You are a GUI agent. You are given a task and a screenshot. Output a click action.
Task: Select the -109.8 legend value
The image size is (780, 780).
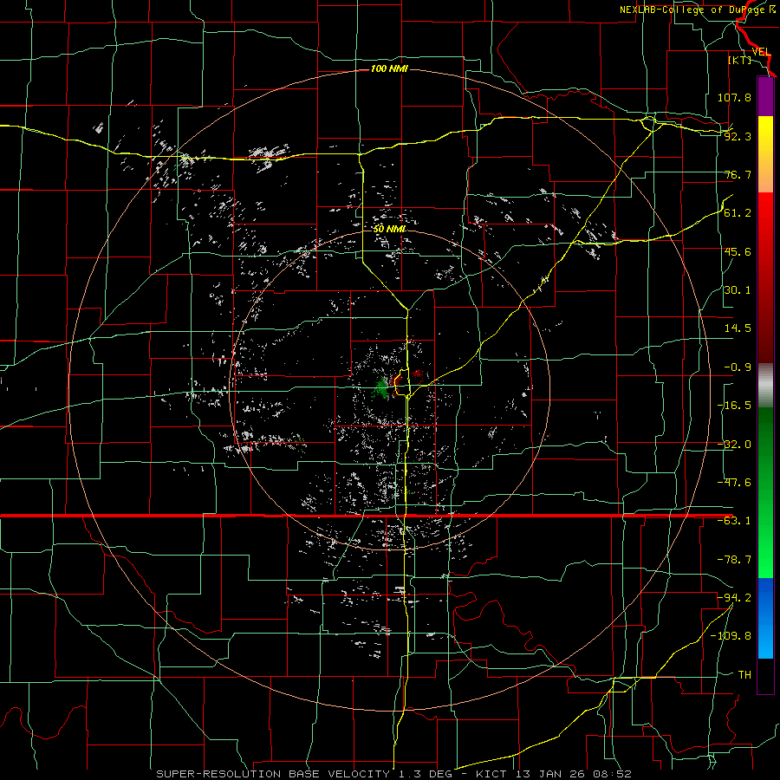point(731,636)
